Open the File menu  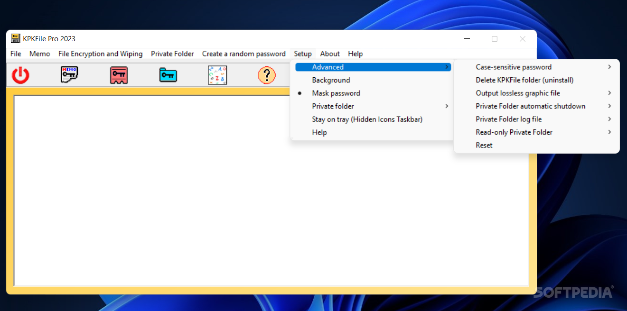16,54
